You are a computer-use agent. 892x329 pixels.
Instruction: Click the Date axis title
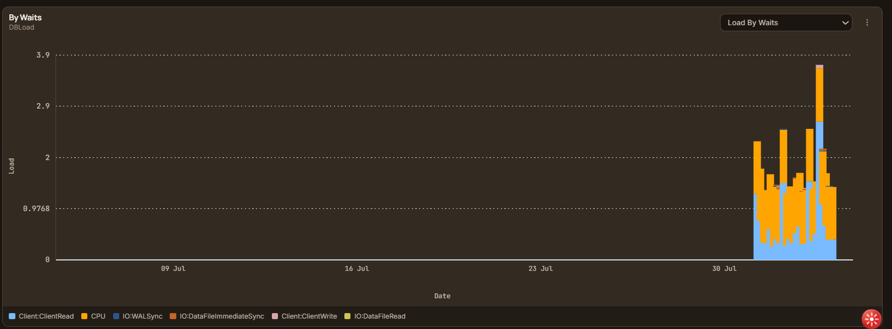click(442, 296)
